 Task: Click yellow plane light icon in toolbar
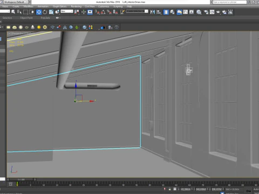tap(8, 27)
